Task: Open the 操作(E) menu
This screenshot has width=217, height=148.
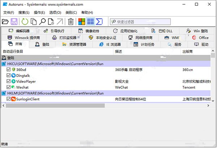Action: click(x=39, y=13)
